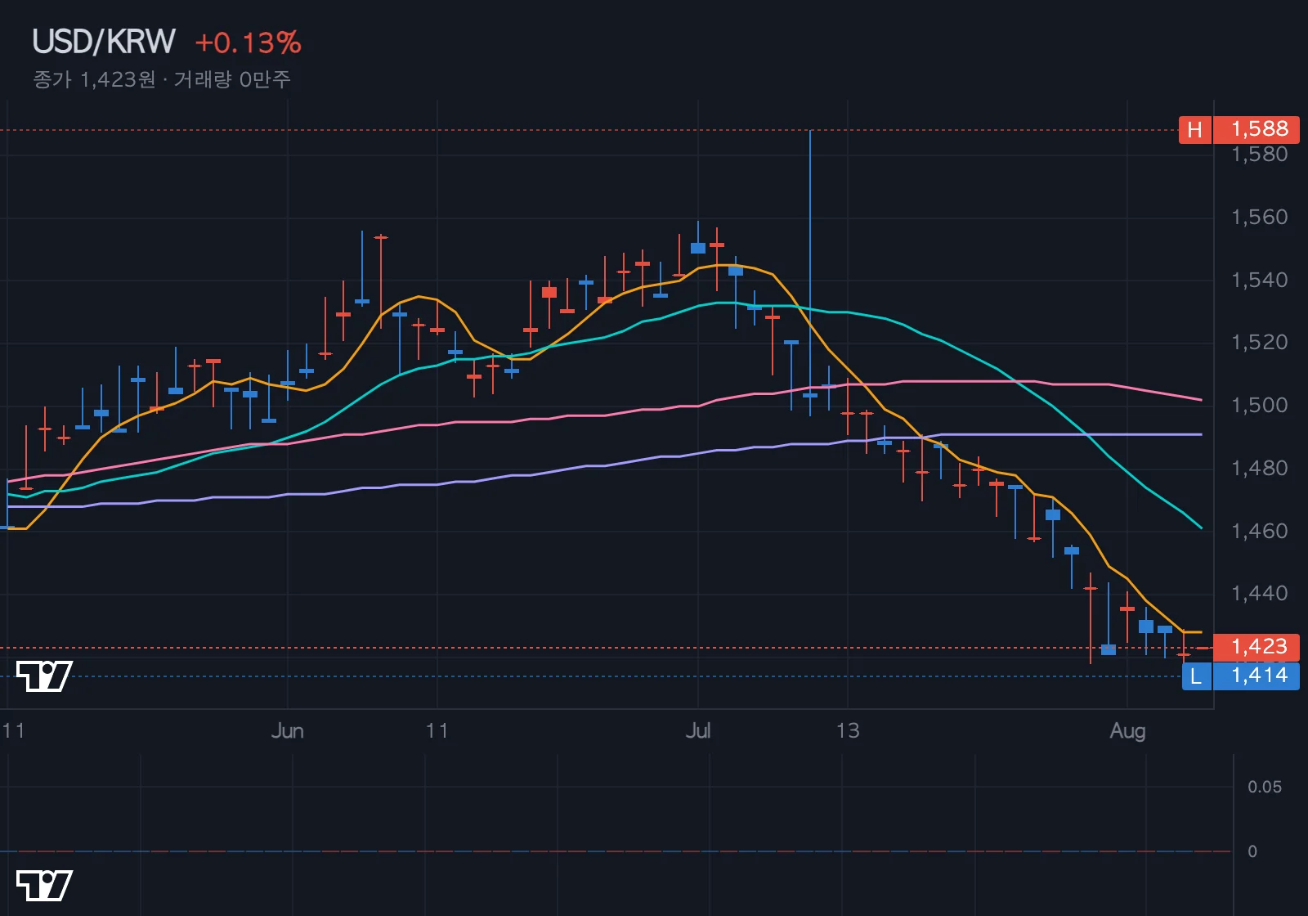
Task: Click the TradingView logo on main chart
Action: (44, 676)
